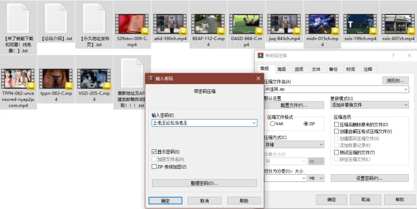Image resolution: width=417 pixels, height=209 pixels.
Task: Click the 整理密码 button
Action: (204, 183)
